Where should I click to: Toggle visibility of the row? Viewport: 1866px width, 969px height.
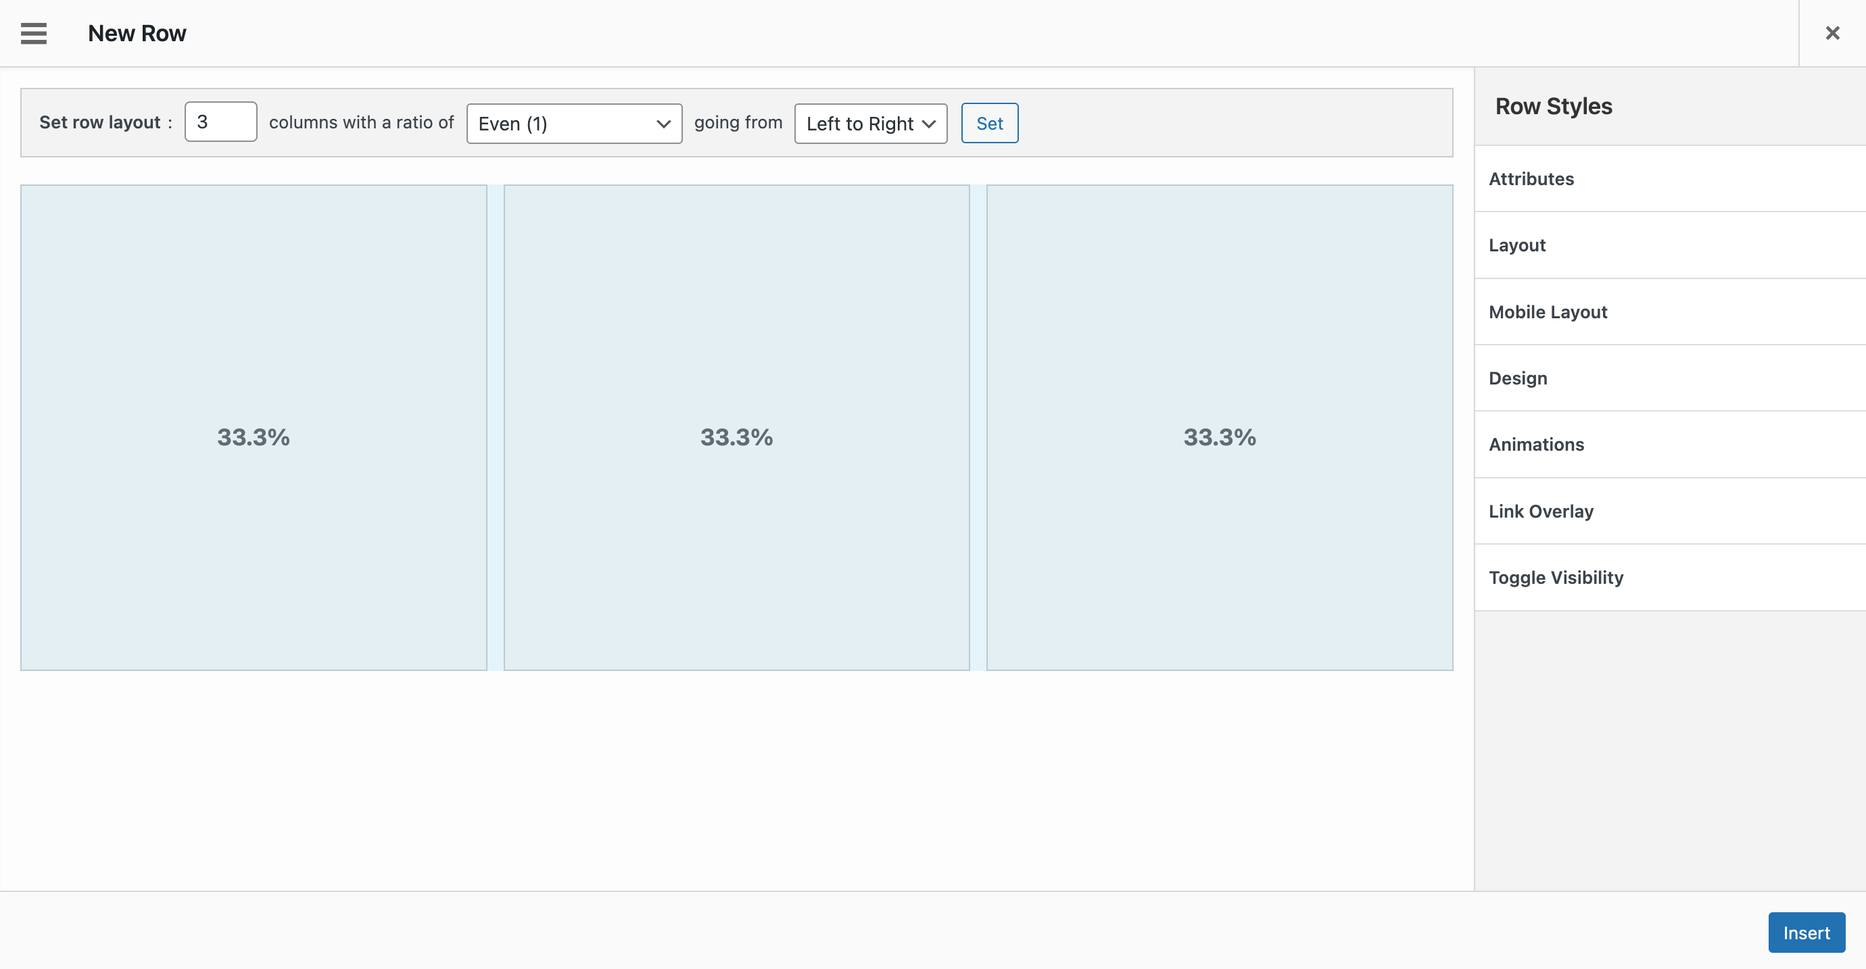pos(1556,577)
